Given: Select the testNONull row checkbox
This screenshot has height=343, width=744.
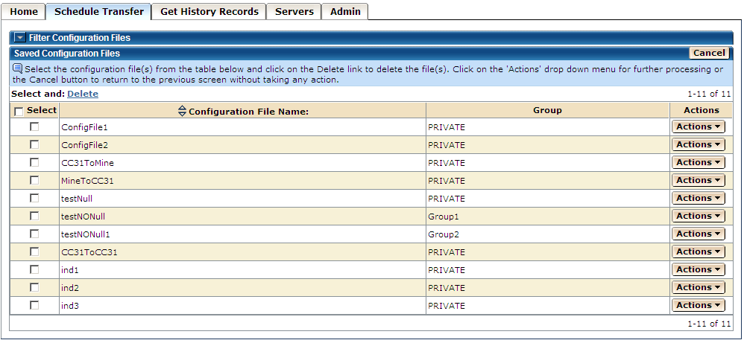Looking at the screenshot, I should pos(34,216).
